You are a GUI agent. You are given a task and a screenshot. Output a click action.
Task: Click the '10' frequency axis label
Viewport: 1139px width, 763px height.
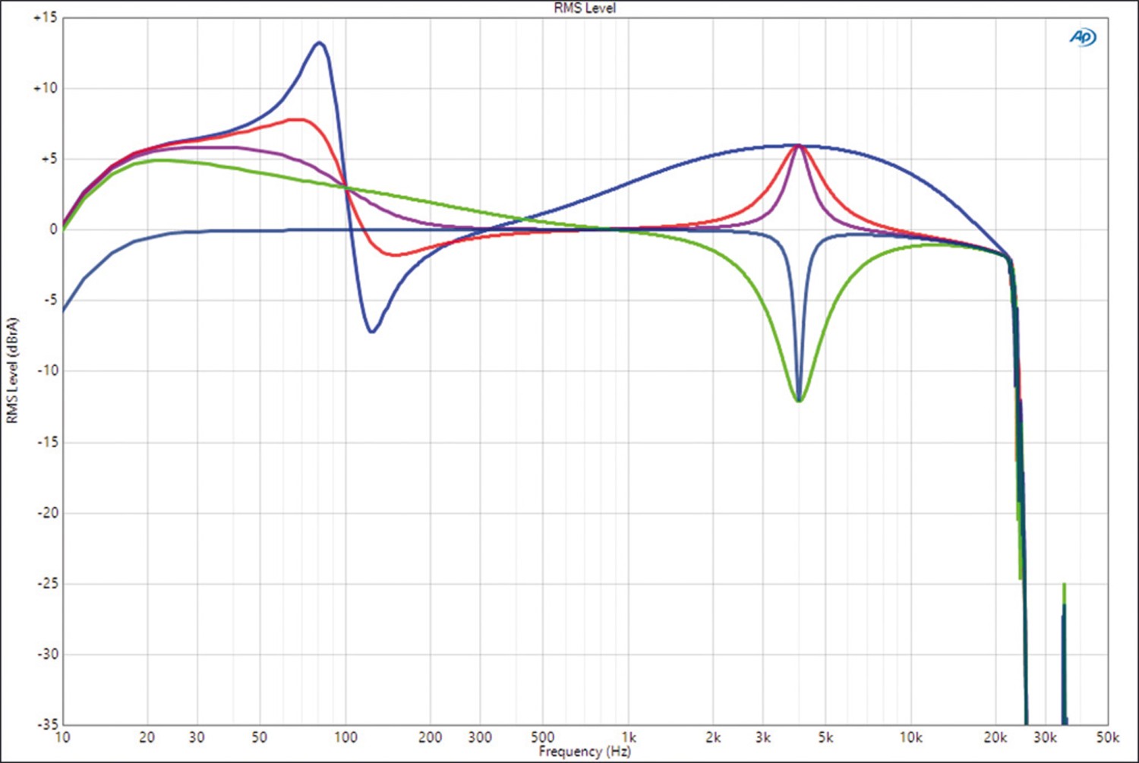tap(62, 737)
